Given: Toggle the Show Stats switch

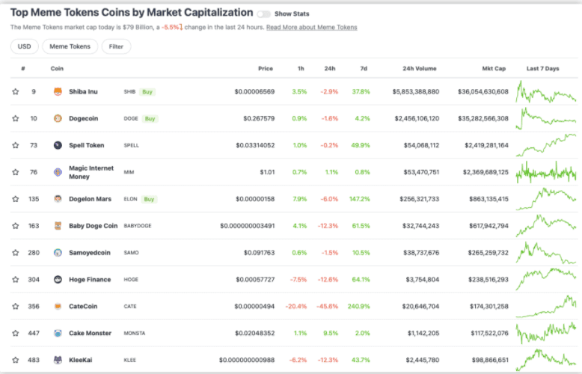Looking at the screenshot, I should (x=263, y=14).
